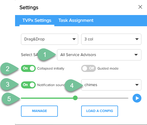
Task: Click the gray part of volume slider track
Action: (x=103, y=98)
